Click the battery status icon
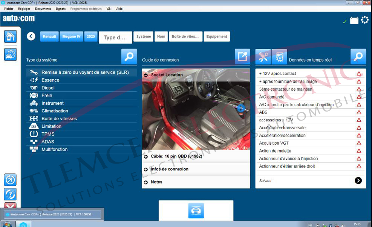The width and height of the screenshot is (372, 227). [x=354, y=20]
